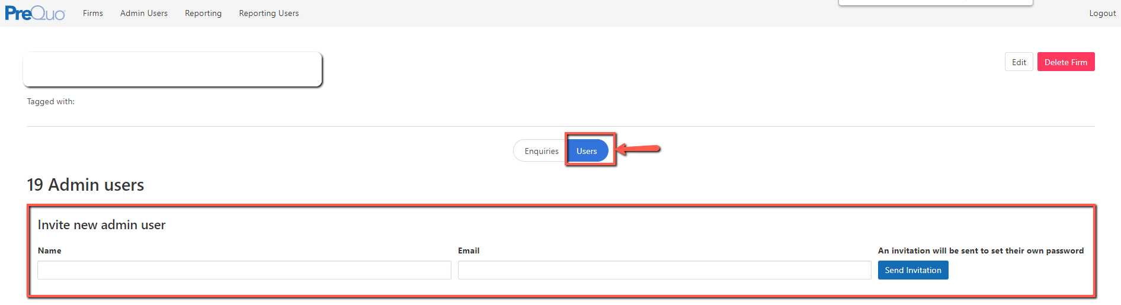Focus the Name input field
Screen dimensions: 1121x305
click(x=244, y=270)
